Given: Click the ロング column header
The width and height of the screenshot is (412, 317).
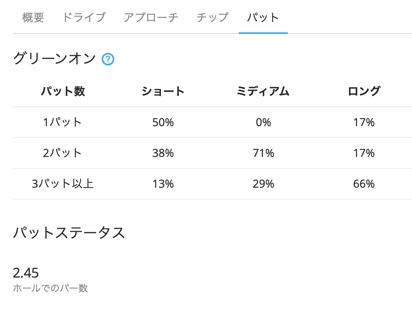Looking at the screenshot, I should point(364,91).
